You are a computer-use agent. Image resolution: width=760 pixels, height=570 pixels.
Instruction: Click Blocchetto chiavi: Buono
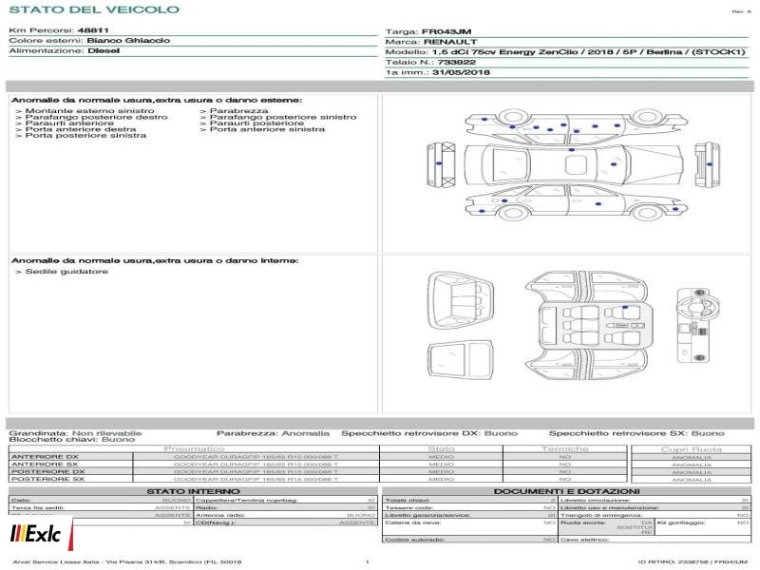(x=72, y=440)
